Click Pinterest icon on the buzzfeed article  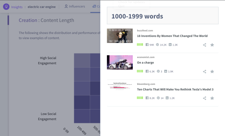[157, 44]
